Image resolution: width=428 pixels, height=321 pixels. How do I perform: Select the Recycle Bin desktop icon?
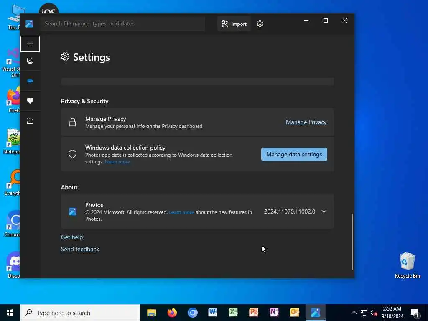tap(407, 265)
